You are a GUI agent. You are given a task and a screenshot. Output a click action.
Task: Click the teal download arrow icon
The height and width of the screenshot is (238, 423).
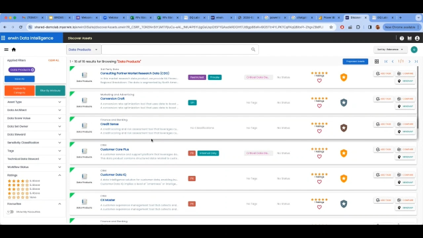(x=414, y=50)
